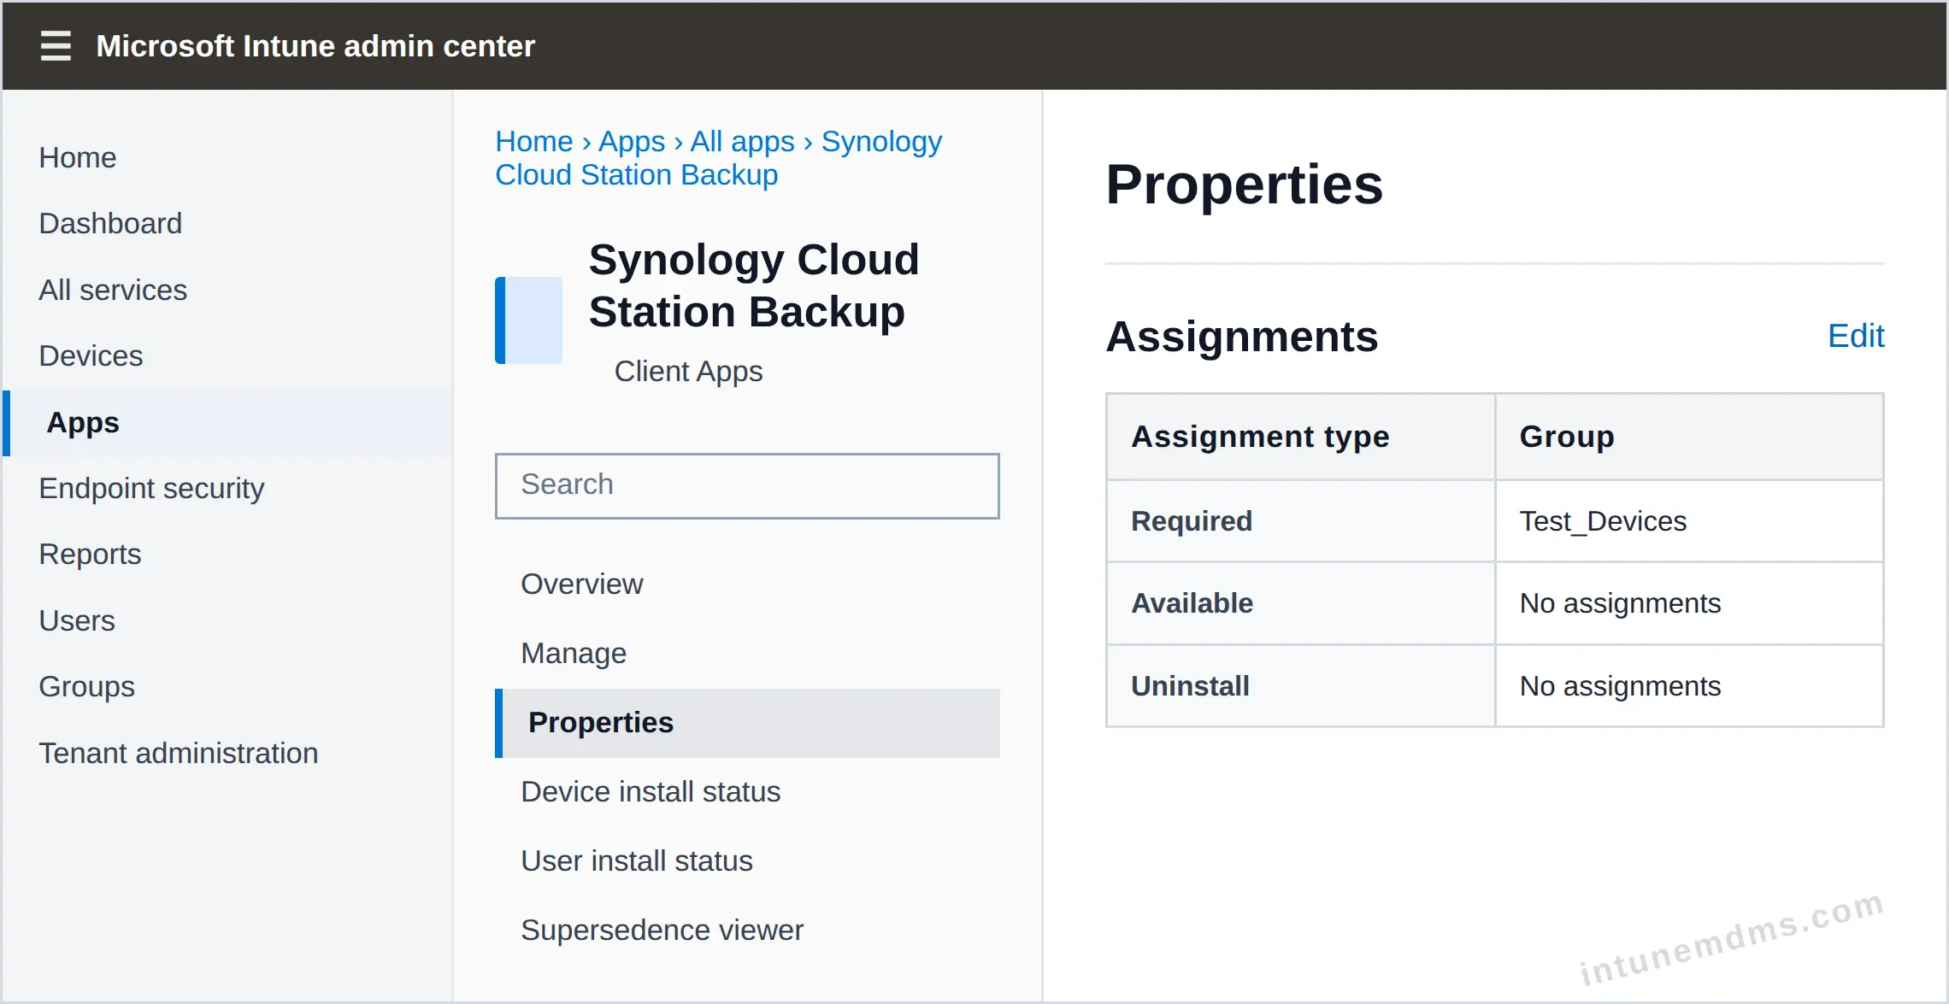1949x1004 pixels.
Task: Click the Client Apps subtitle
Action: point(688,371)
